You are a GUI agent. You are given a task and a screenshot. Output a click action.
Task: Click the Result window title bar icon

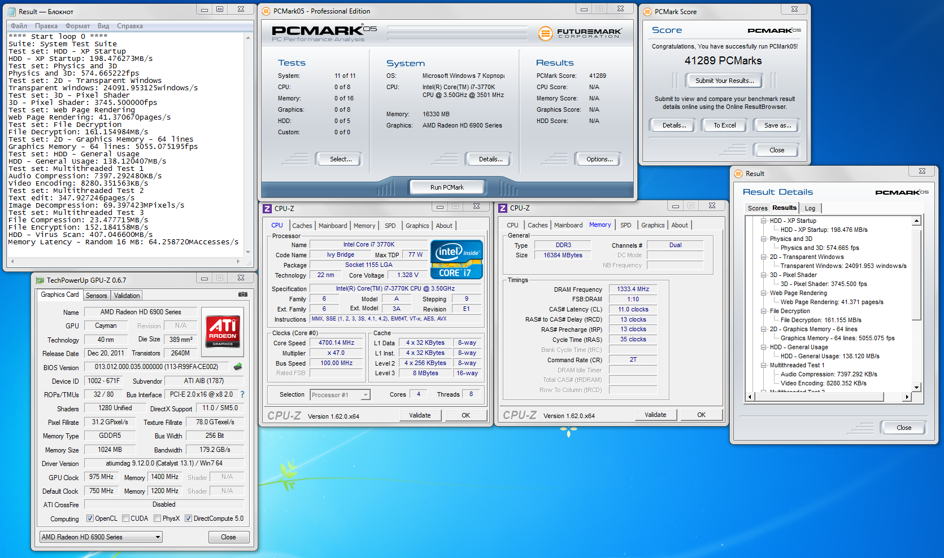click(738, 174)
